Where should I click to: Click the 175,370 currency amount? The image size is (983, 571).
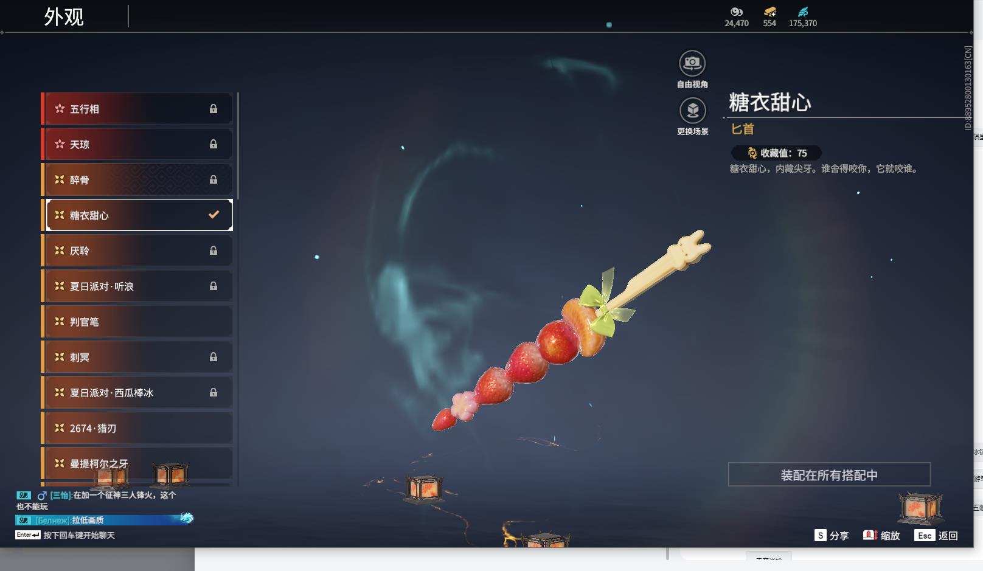pyautogui.click(x=803, y=23)
